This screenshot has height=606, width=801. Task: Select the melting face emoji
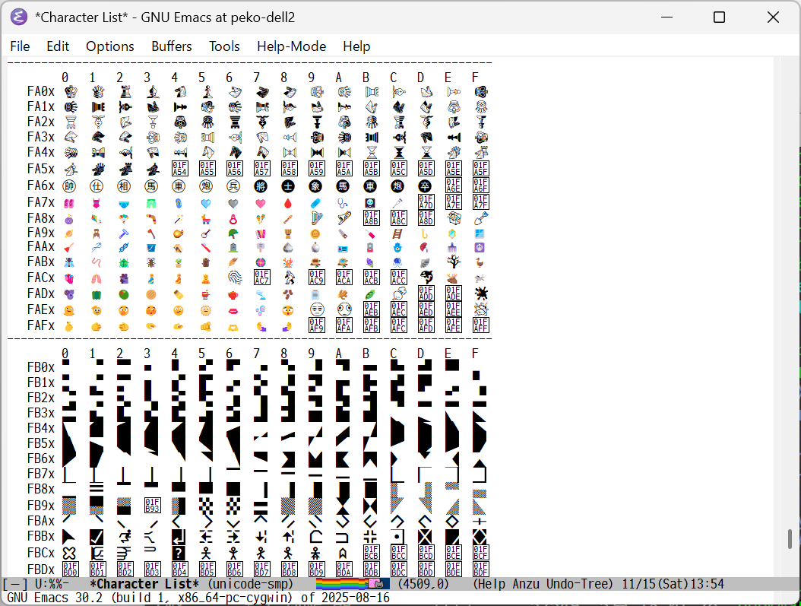pos(65,309)
